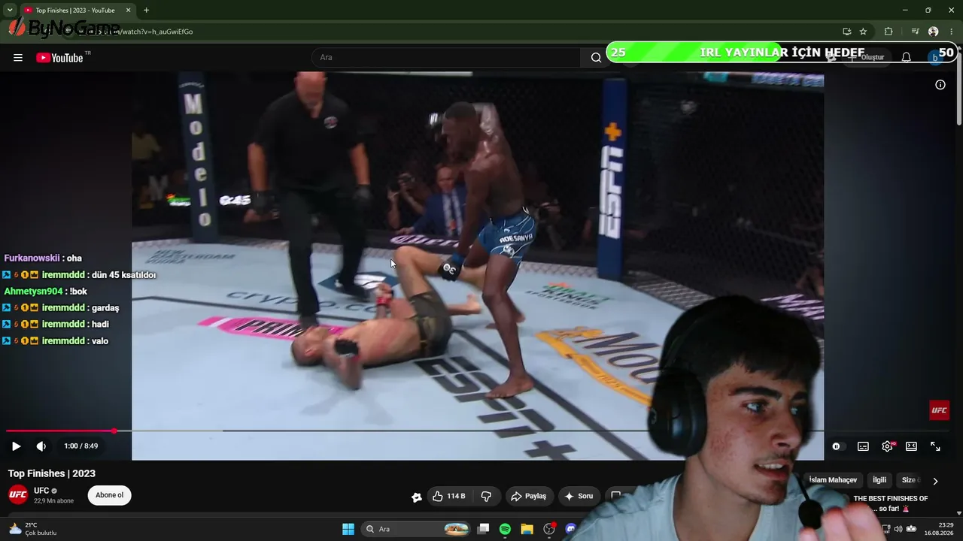Show video info card icon

coord(940,85)
